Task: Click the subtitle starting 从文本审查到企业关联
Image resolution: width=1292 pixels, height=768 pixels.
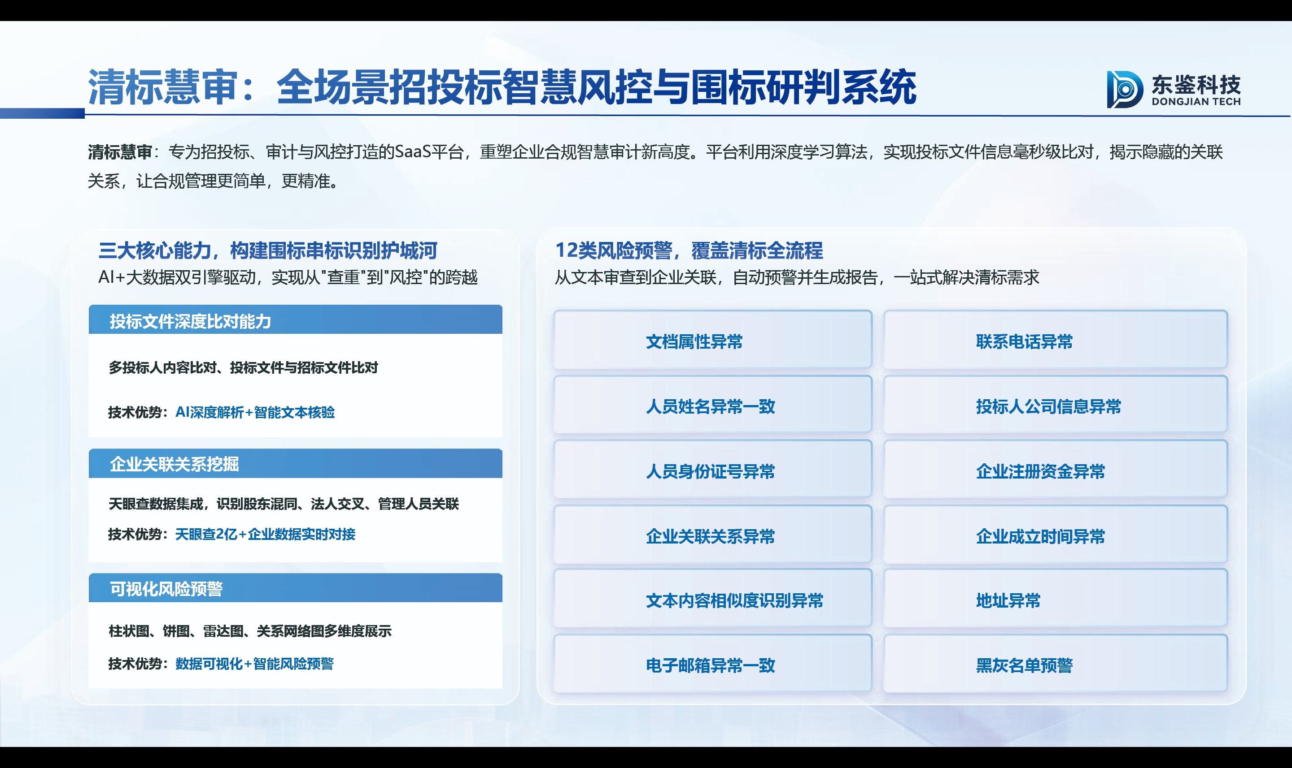Action: [797, 277]
